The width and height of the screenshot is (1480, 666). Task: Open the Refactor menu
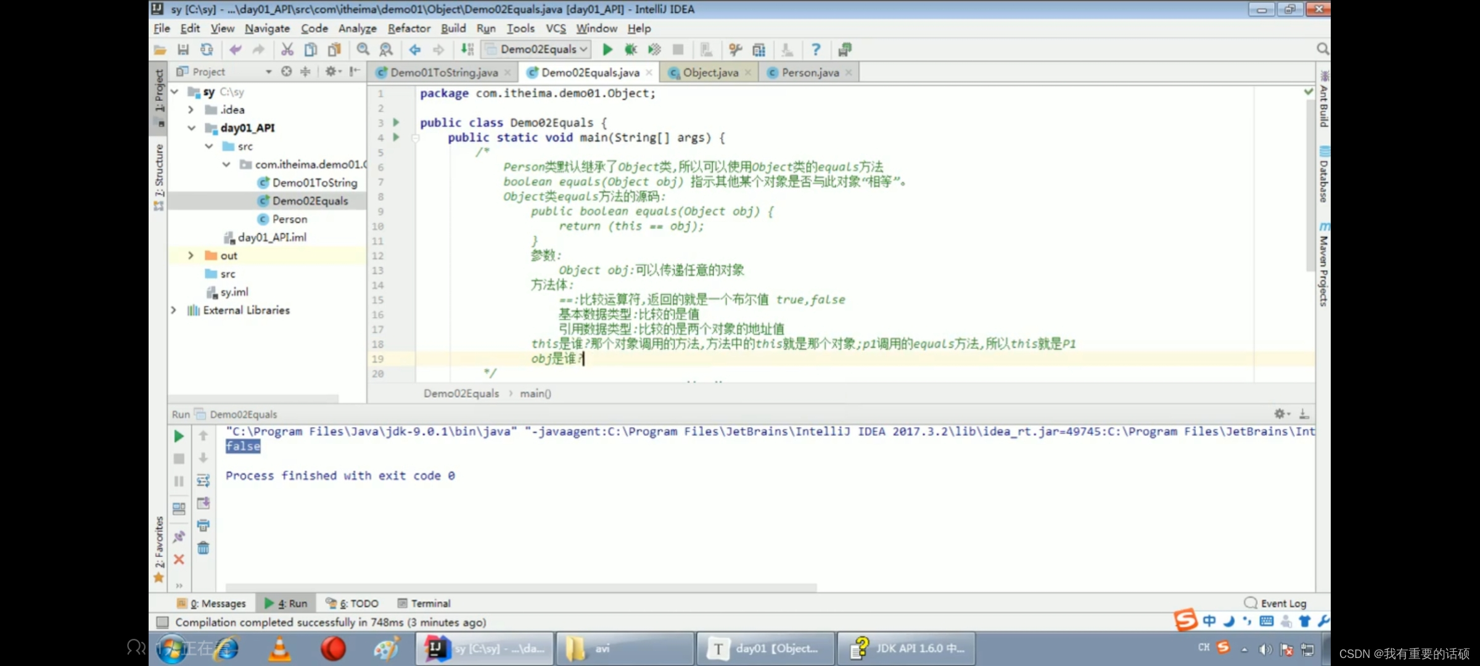coord(409,28)
